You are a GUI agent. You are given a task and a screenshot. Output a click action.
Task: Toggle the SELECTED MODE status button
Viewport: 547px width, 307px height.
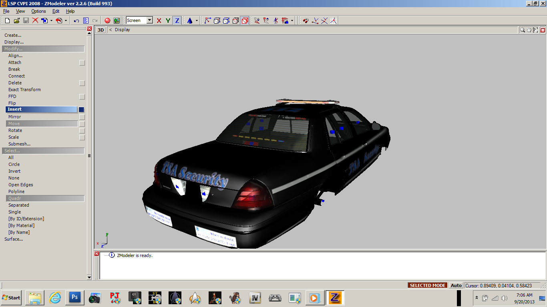click(428, 285)
